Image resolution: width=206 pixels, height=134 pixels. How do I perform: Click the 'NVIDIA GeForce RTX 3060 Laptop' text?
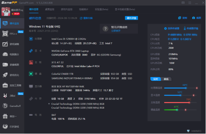pos(70,51)
